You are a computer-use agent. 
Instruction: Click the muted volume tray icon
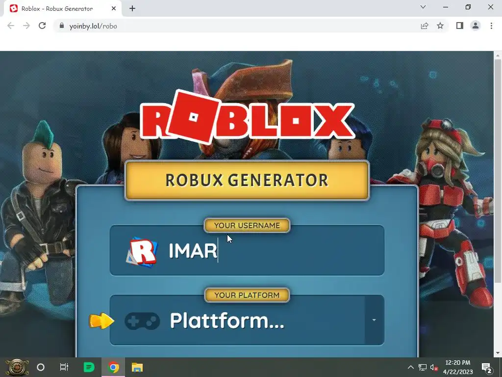coord(434,367)
